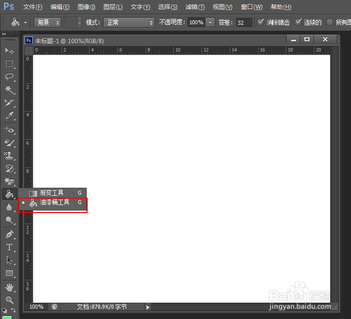Swap foreground and background colors
This screenshot has height=319, width=351.
[x=13, y=310]
